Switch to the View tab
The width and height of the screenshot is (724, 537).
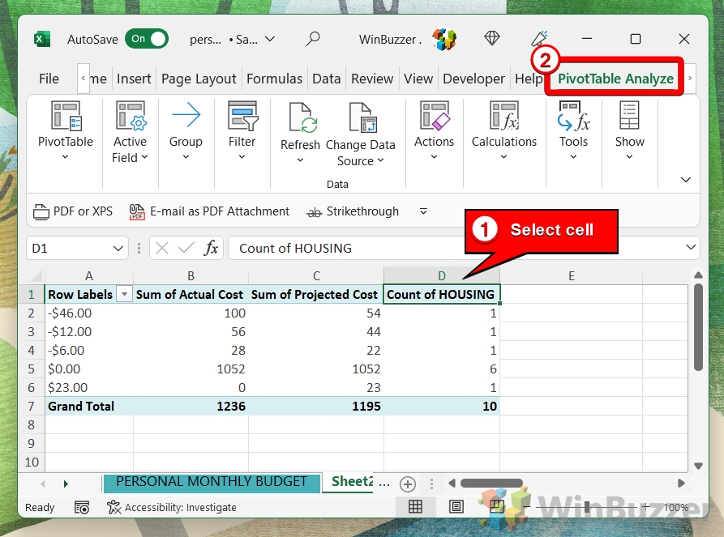pyautogui.click(x=418, y=79)
